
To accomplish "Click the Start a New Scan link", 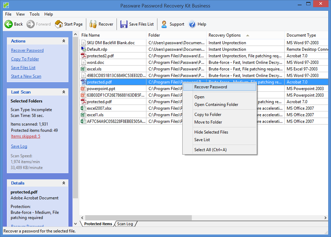I will [x=26, y=76].
